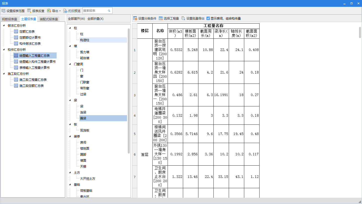Viewport: 362px width, 204px height.
Task: Select 筏板基础 in component tree
Action: pyautogui.click(x=86, y=190)
